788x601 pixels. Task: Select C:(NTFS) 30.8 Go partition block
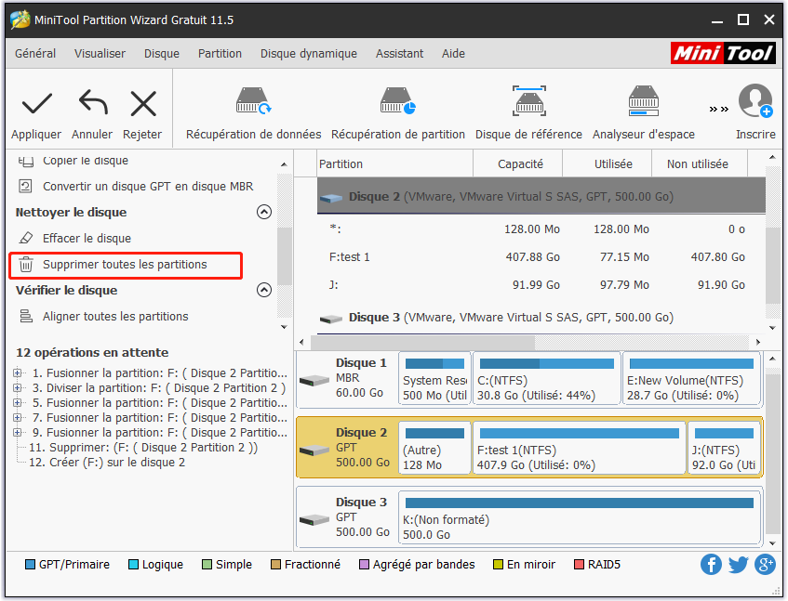pos(546,379)
